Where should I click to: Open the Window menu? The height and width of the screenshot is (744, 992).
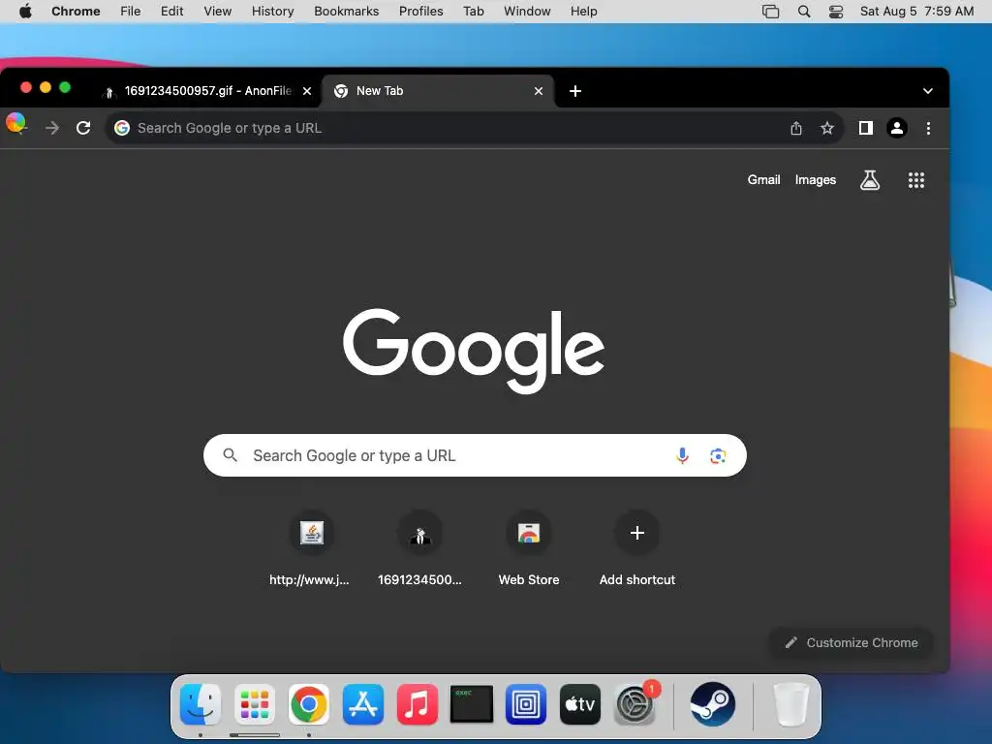click(x=527, y=12)
